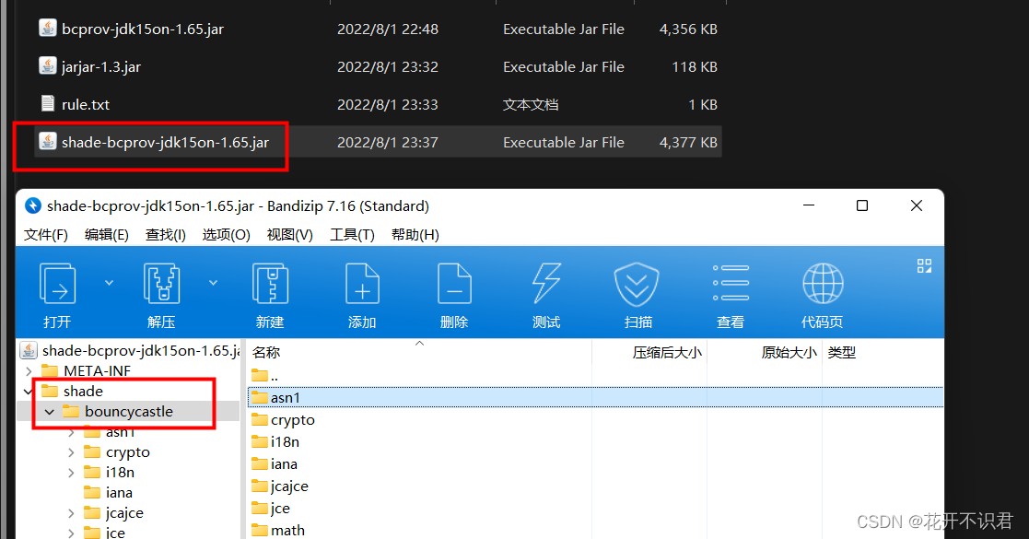
Task: Click the Scan (扫描) shield icon
Action: [x=637, y=284]
